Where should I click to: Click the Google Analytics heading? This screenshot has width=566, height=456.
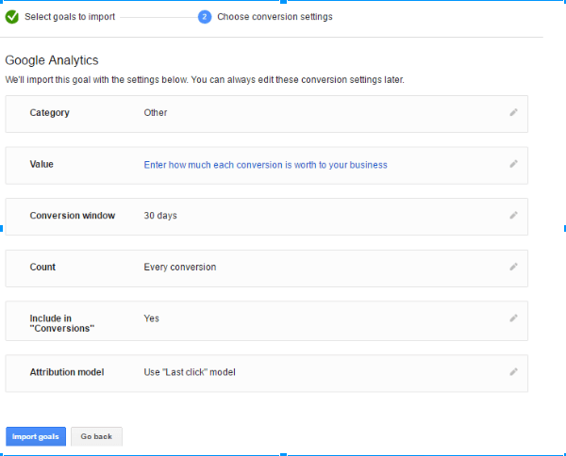point(52,60)
